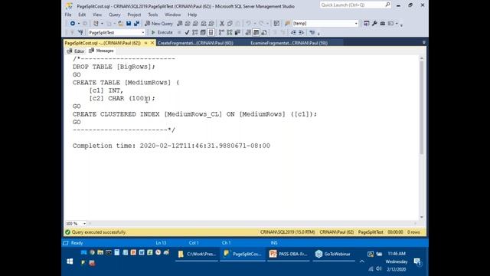490x276 pixels.
Task: Click the navigate backward toolbar icon
Action: [73, 24]
